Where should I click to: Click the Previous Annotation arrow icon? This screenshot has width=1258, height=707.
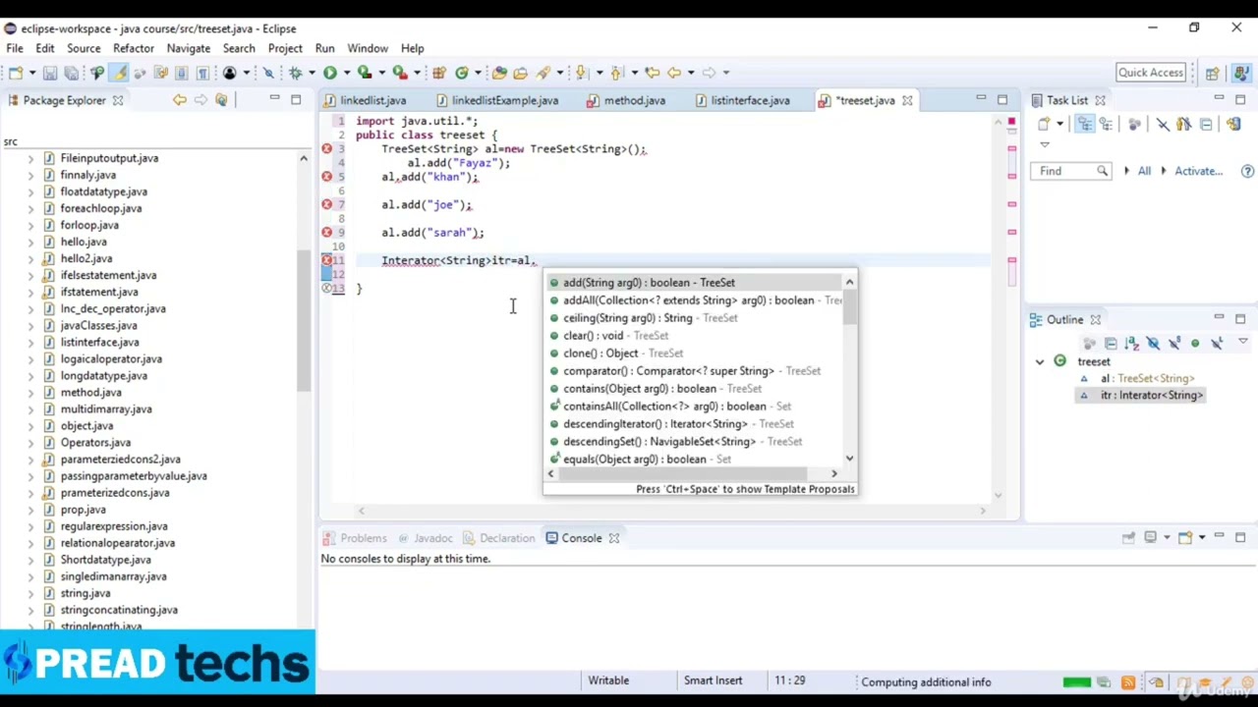click(x=615, y=73)
